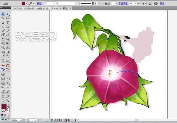Open the 样式 graphic style dropdown
This screenshot has height=123, width=177.
coord(116,4)
